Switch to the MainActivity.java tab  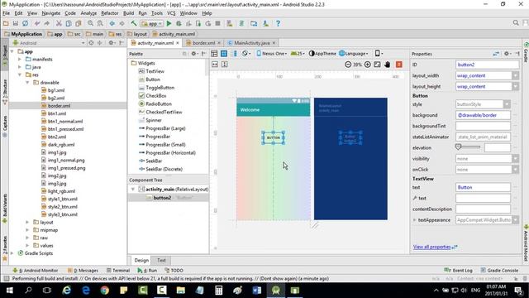[x=251, y=43]
